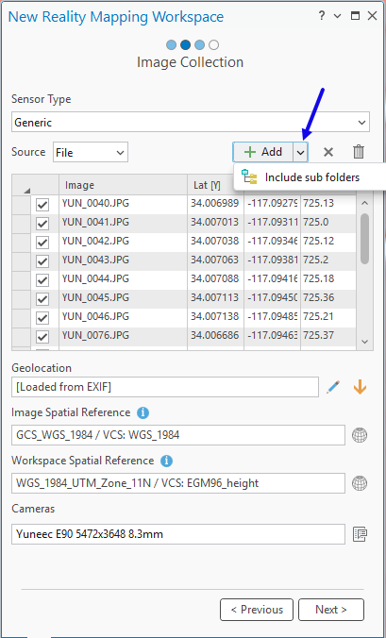Click the Previous button
This screenshot has height=638, width=386.
pos(257,610)
